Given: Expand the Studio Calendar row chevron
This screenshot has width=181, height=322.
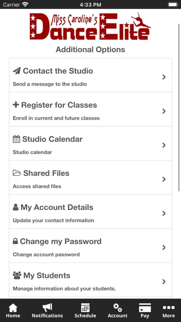Looking at the screenshot, I should [164, 145].
